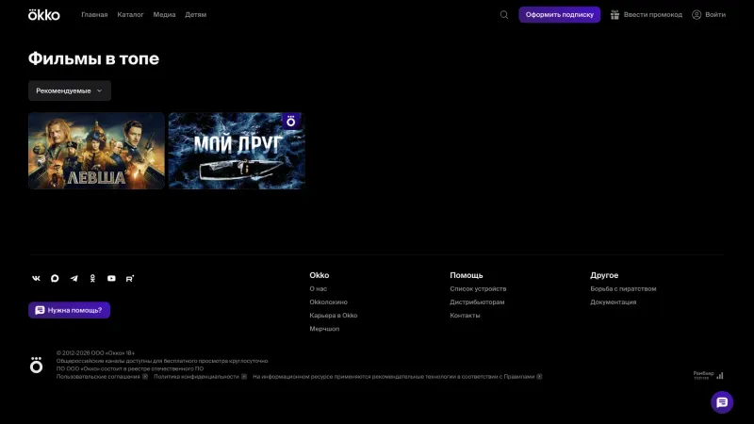Expand the Рекомендуемые sort dropdown

coord(69,90)
